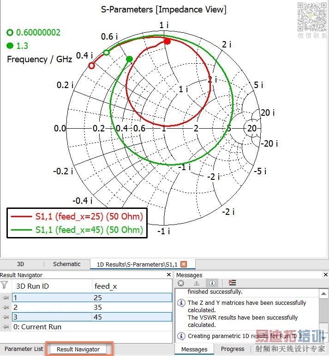Select the run row with feed_x 35
The image size is (329, 356).
[92, 308]
